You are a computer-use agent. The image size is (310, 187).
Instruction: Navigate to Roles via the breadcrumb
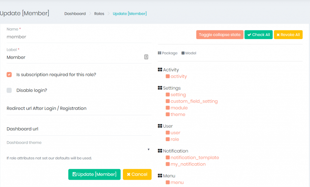tap(99, 14)
